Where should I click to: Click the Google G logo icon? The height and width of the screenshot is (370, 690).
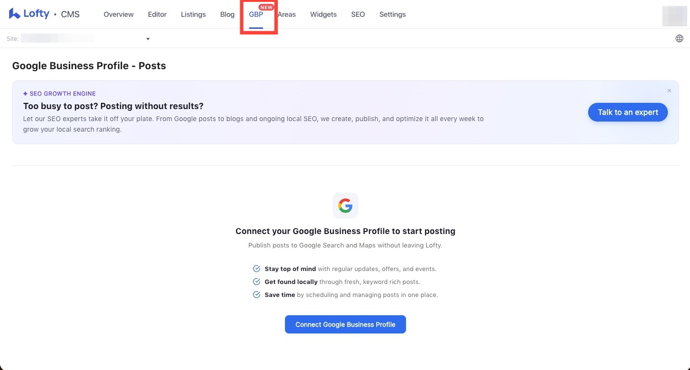click(345, 206)
